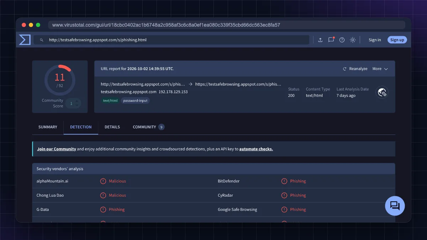Click the G-Data Phishing warning icon

(x=103, y=209)
